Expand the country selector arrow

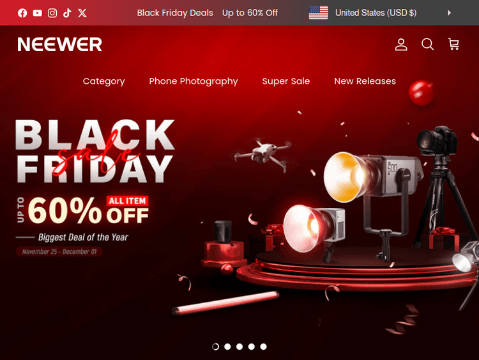[449, 13]
